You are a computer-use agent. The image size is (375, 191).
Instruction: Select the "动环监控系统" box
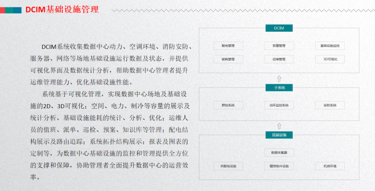(x=279, y=105)
